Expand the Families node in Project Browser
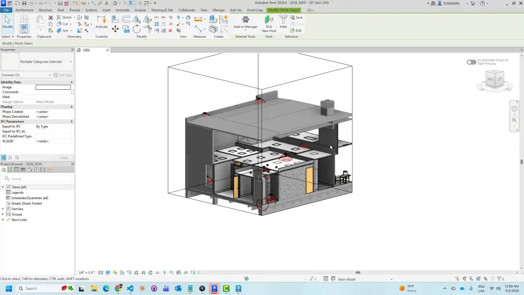This screenshot has width=524, height=295. click(x=3, y=209)
